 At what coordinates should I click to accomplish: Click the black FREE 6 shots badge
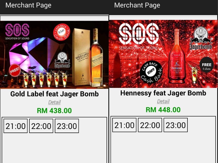207,66
